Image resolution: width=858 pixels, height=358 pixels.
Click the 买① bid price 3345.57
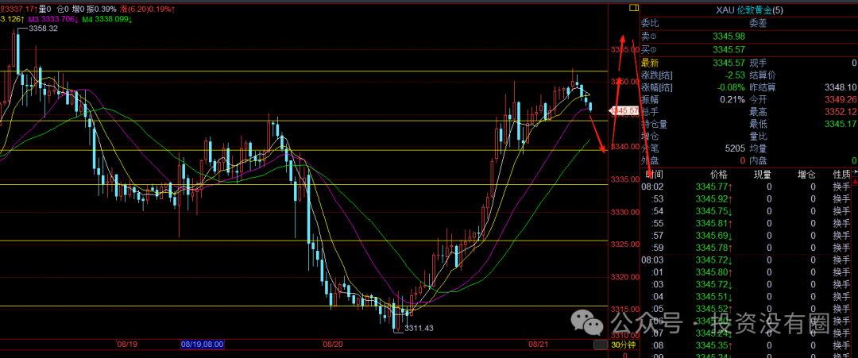(729, 49)
